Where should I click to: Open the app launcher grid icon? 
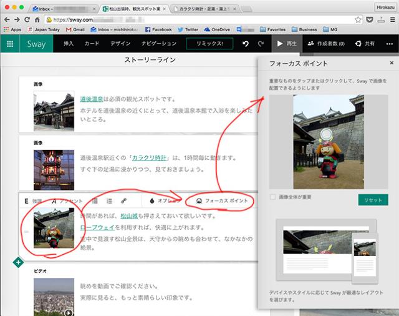[10, 44]
